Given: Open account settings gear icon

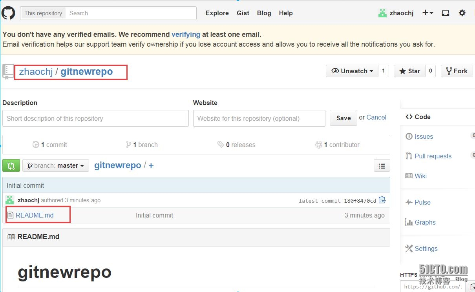Looking at the screenshot, I should (x=462, y=13).
